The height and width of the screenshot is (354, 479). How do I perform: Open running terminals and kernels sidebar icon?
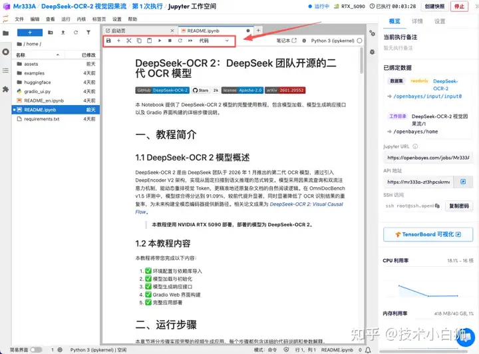pos(5,52)
